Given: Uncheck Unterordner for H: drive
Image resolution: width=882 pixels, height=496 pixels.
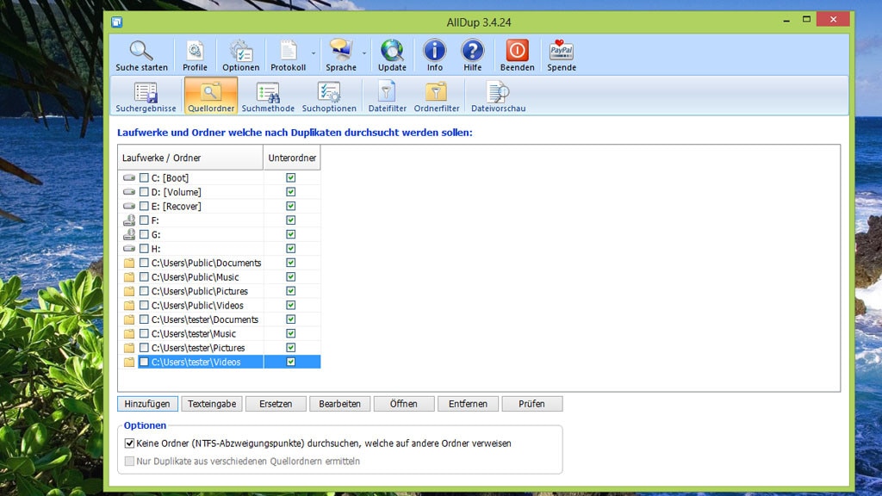Looking at the screenshot, I should tap(291, 249).
